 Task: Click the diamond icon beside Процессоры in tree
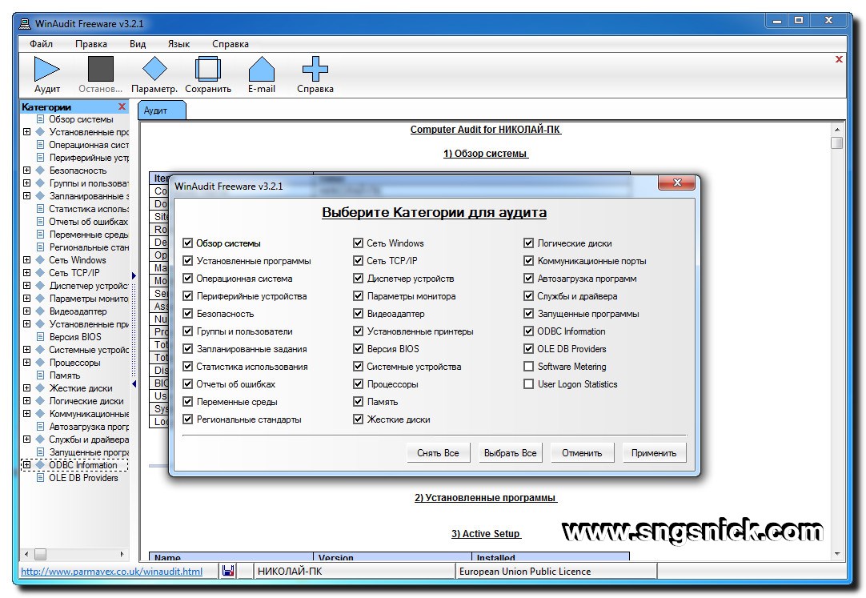coord(40,362)
